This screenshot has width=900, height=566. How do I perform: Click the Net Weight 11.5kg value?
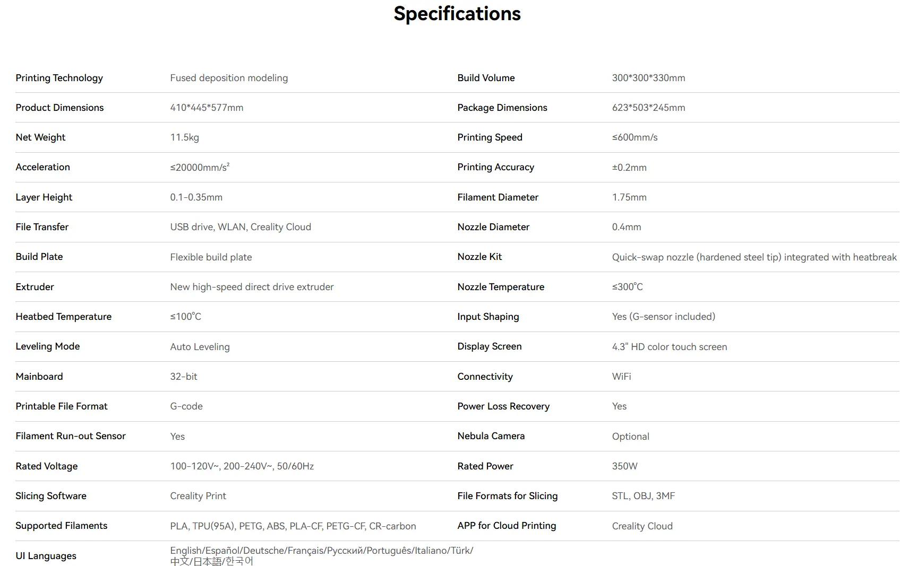pos(184,137)
